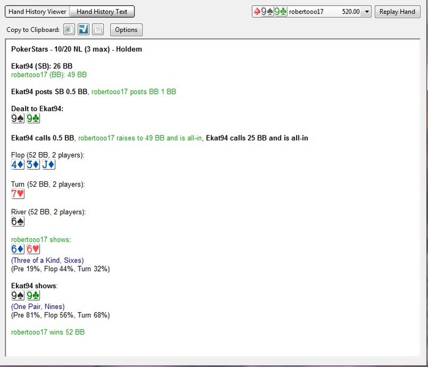Copy hand using first green clipboard icon

69,29
